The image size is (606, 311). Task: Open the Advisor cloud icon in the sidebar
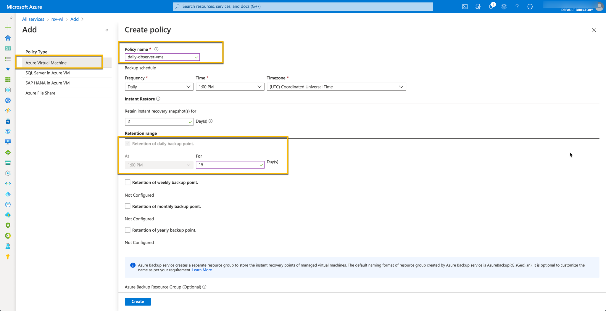[x=8, y=215]
